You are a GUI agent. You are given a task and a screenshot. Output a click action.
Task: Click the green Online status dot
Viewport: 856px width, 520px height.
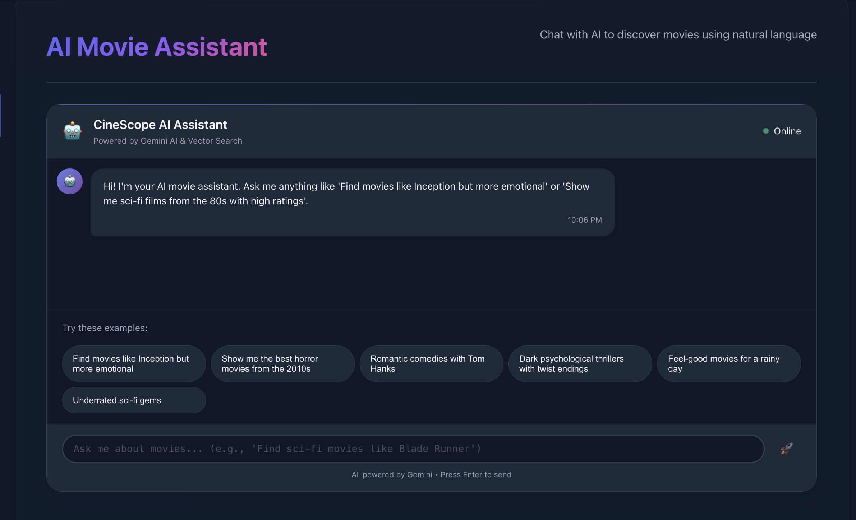click(x=766, y=131)
